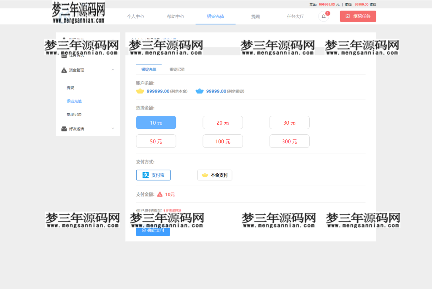
Task: Select 本金支付 as payment method
Action: 215,175
